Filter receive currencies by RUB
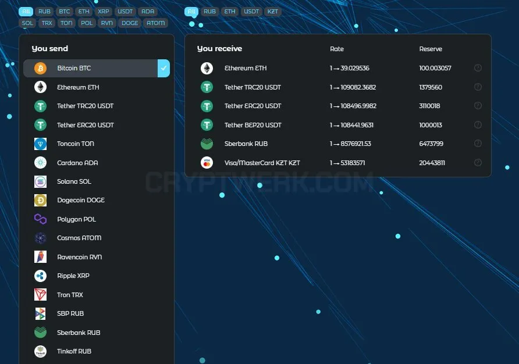Image resolution: width=519 pixels, height=364 pixels. (x=209, y=11)
